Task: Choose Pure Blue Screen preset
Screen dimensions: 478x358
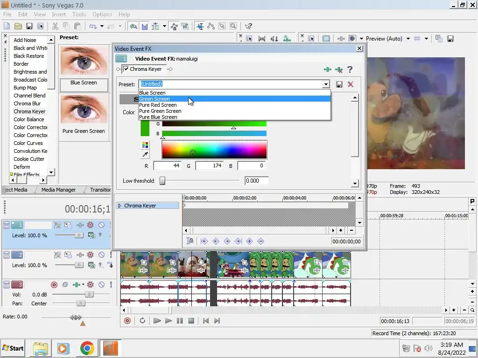Action: 234,117
